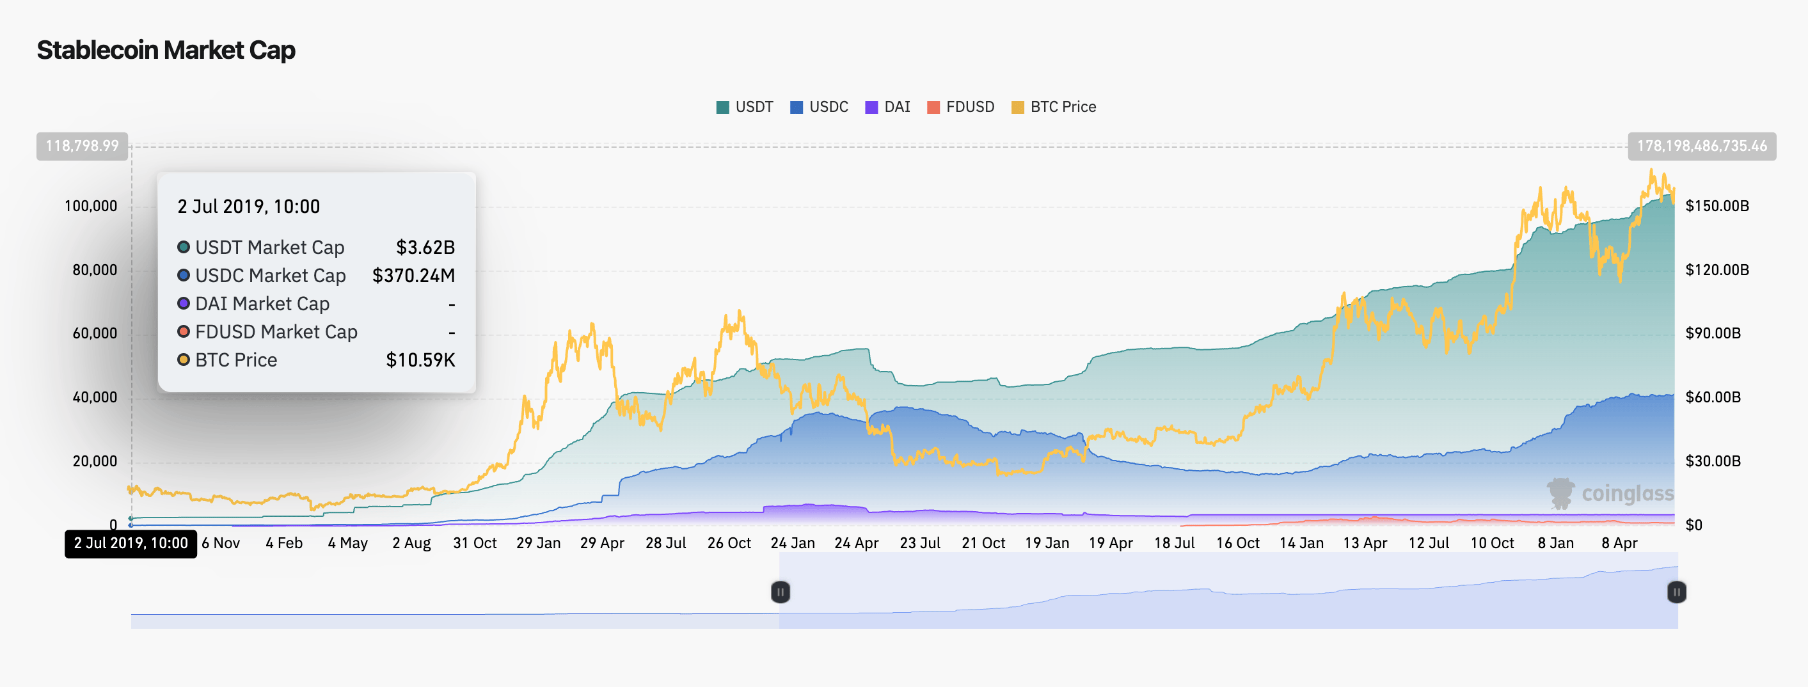Toggle the BTC Price legend entry
Viewport: 1808px width, 687px height.
pos(1053,107)
